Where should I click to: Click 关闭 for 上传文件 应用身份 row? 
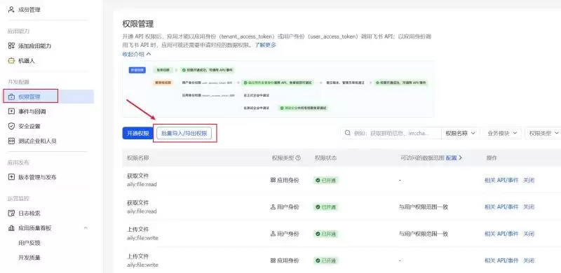529,260
